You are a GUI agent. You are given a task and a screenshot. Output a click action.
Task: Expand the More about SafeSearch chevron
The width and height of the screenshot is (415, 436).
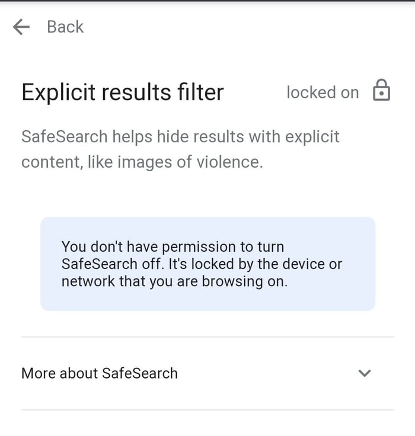365,373
